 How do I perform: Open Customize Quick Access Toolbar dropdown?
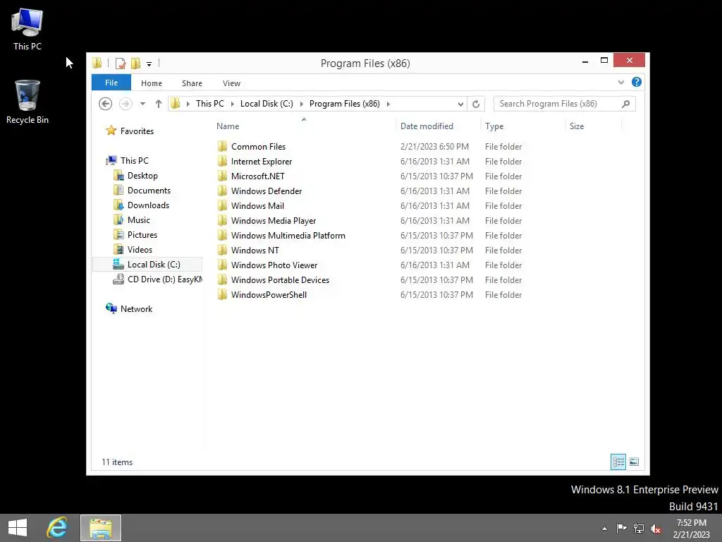tap(149, 64)
